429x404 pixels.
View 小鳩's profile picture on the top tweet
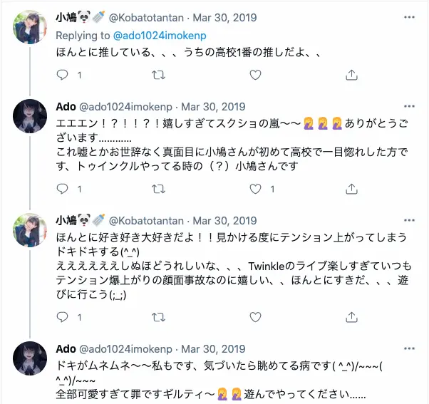31,27
